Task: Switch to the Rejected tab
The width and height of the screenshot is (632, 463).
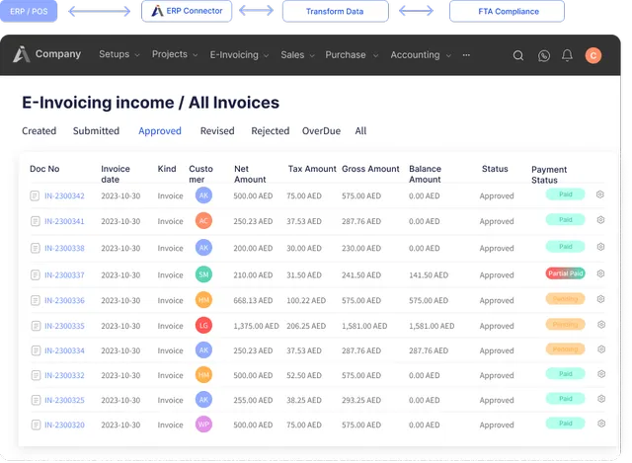Action: click(270, 131)
